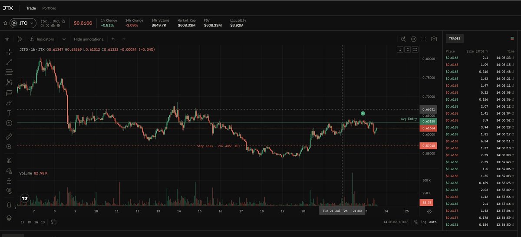The height and width of the screenshot is (237, 521).
Task: Set the chart range to 1D
Action: pos(43,222)
